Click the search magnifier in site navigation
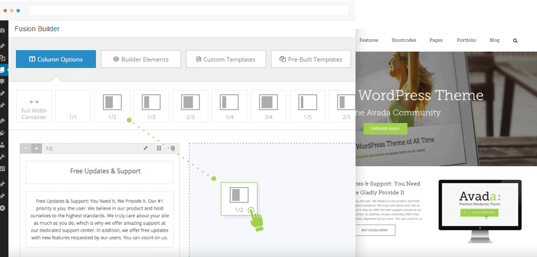 click(x=515, y=41)
